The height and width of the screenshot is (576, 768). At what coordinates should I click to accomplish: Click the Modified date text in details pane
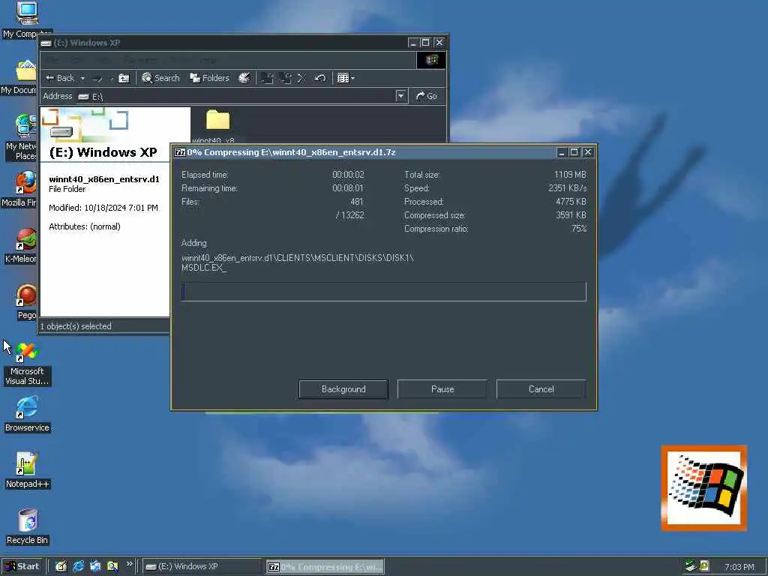click(103, 208)
